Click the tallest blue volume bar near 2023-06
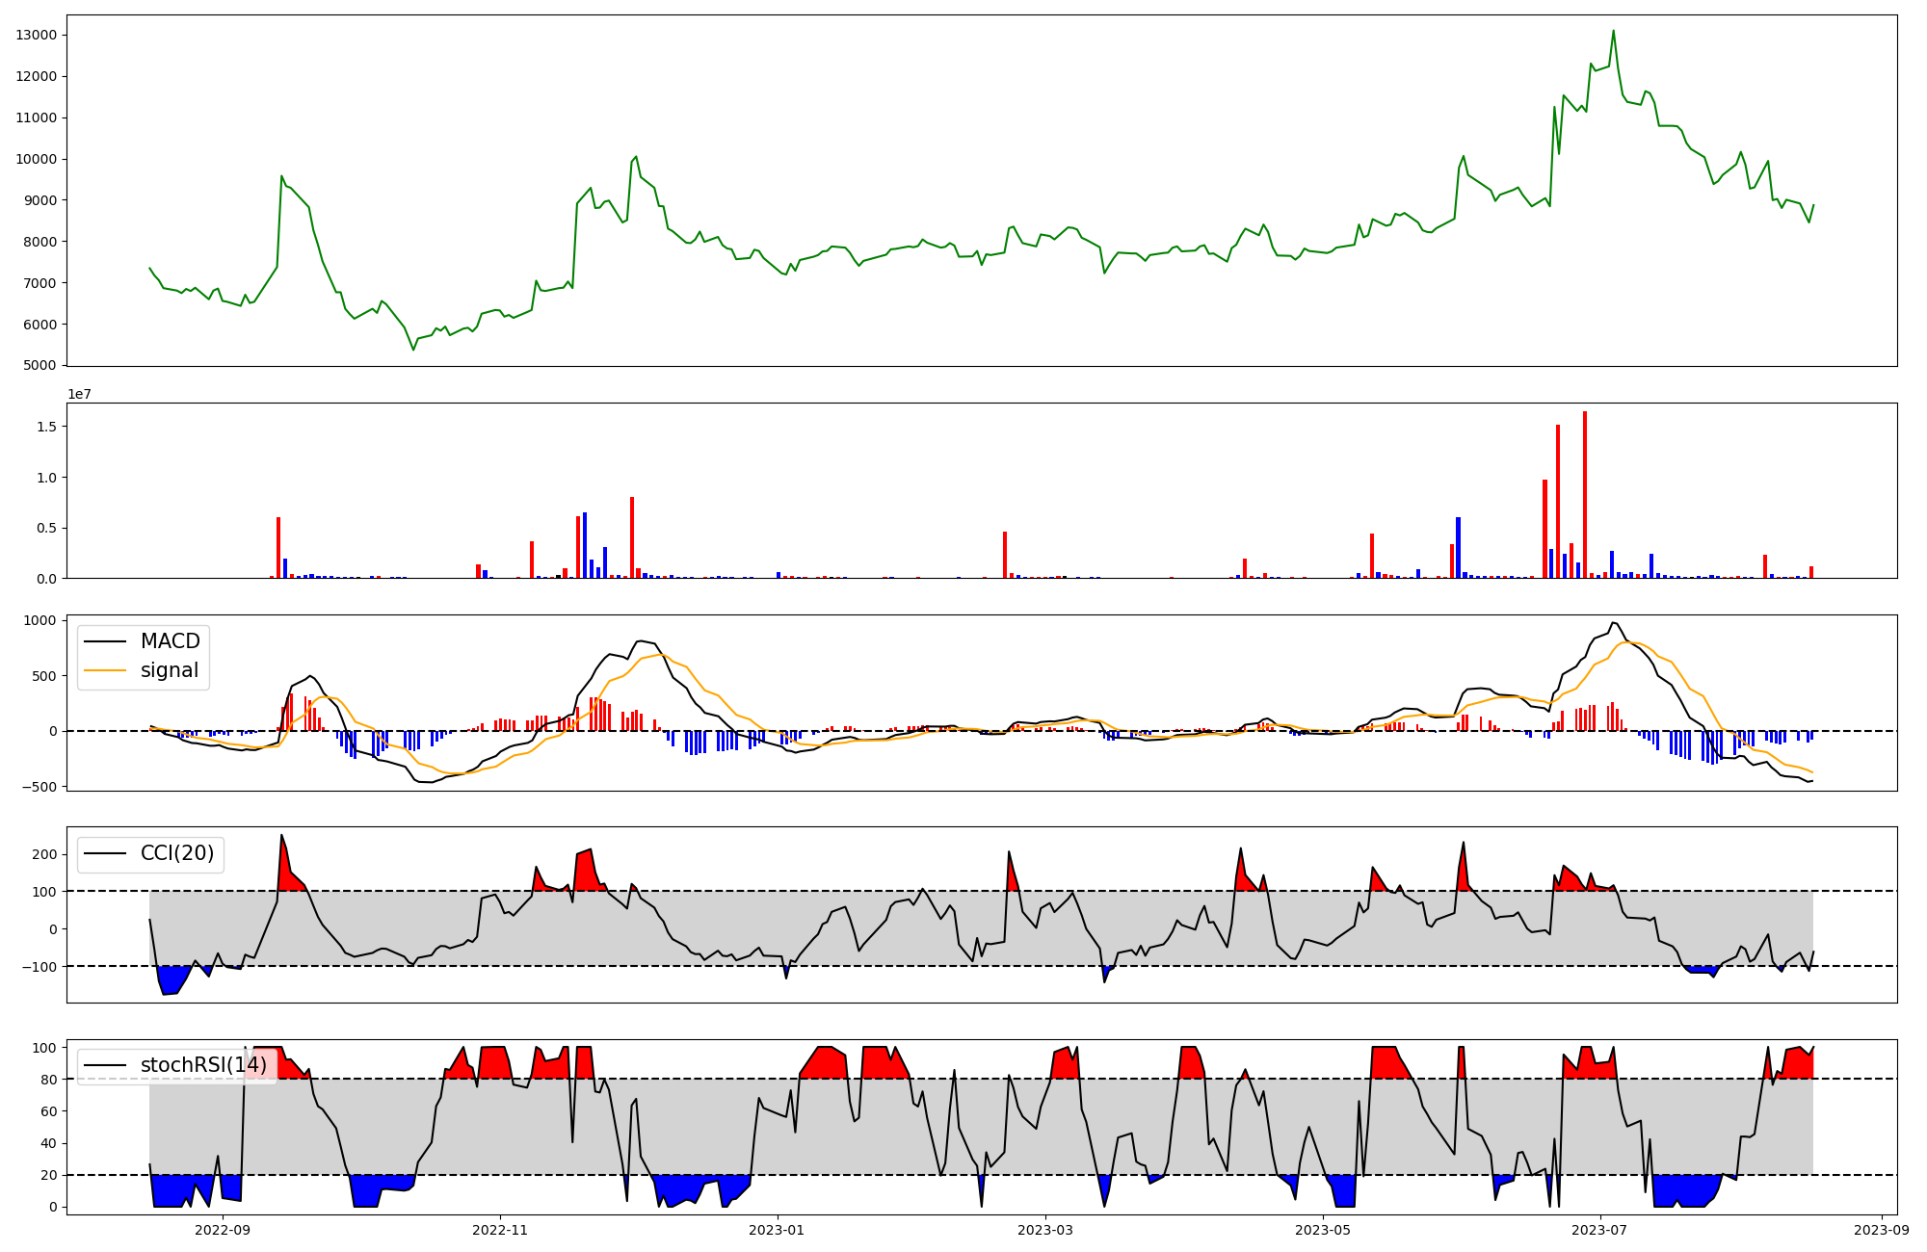Image resolution: width=1927 pixels, height=1252 pixels. point(1458,547)
